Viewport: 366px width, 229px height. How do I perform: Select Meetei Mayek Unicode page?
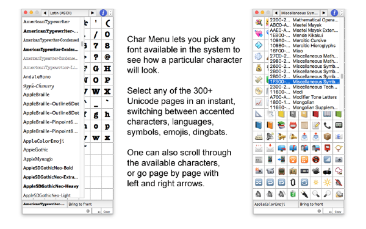[304, 25]
